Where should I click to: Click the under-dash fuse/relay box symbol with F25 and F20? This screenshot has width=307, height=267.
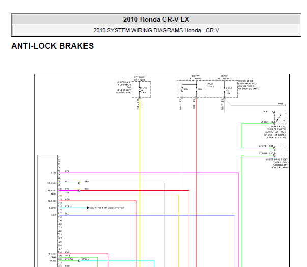coord(281,151)
